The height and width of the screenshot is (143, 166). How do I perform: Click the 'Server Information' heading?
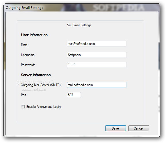tap(36, 75)
